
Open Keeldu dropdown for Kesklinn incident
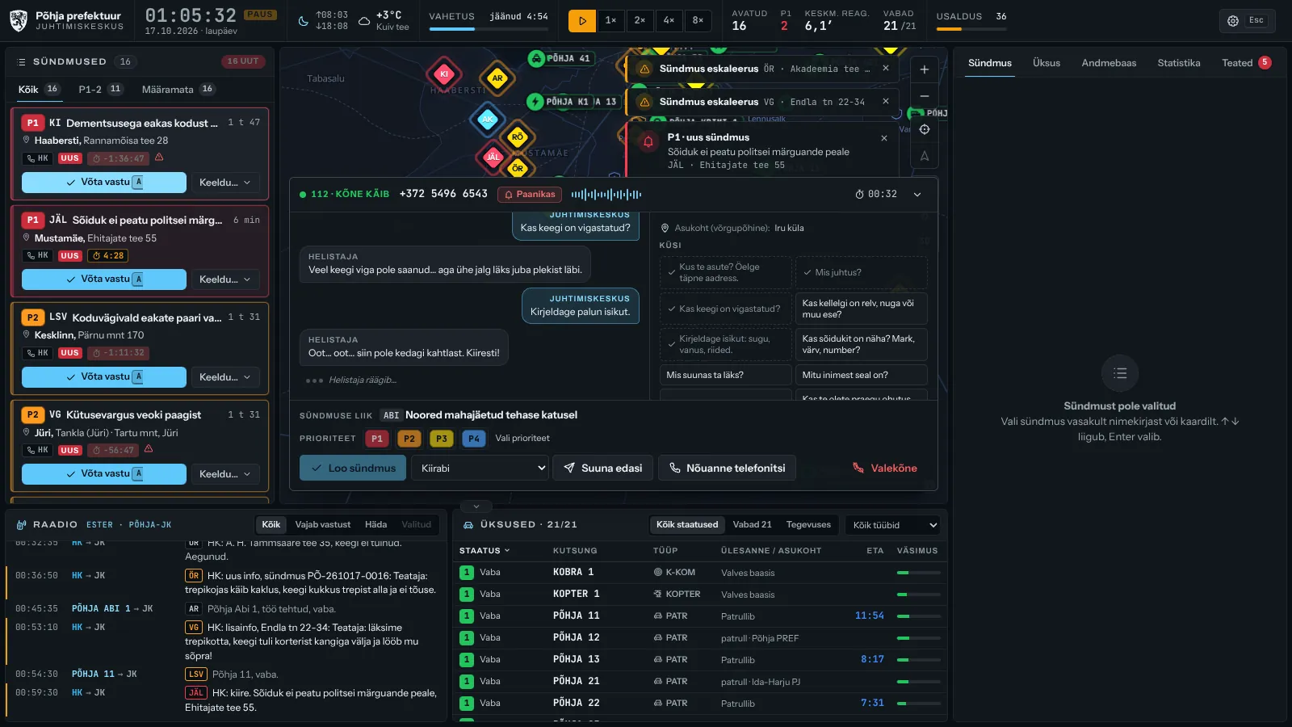(x=224, y=377)
